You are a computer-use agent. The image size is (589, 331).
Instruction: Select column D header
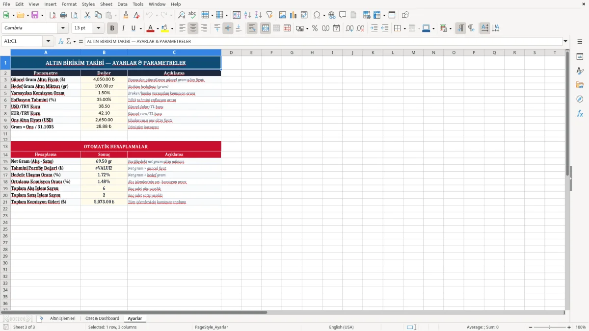(231, 52)
